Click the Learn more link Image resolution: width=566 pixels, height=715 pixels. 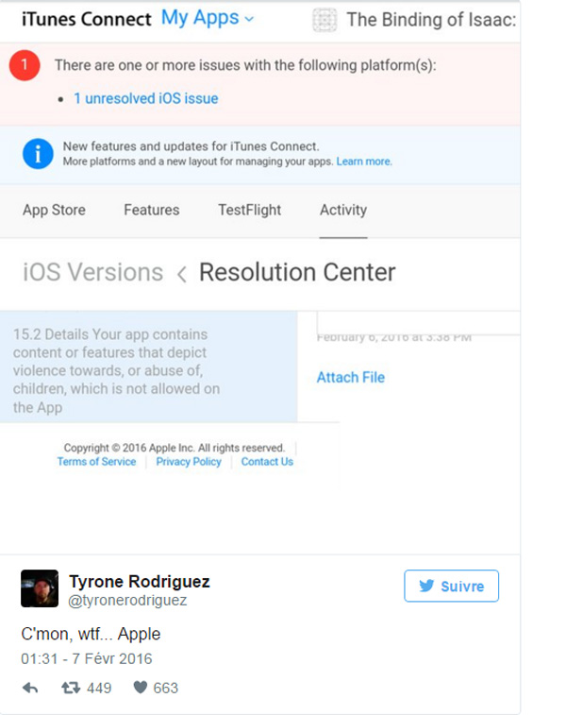tap(364, 162)
